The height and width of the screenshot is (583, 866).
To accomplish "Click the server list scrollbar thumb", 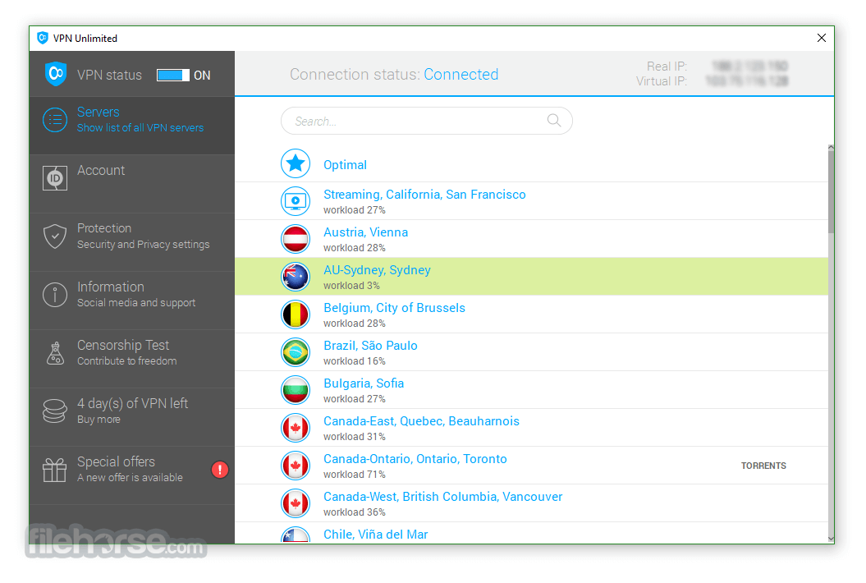I will coord(831,192).
